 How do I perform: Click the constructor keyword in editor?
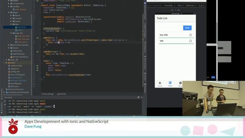[50, 17]
